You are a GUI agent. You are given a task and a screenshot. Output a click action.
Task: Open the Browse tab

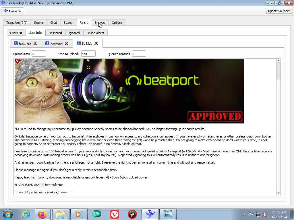[x=100, y=23]
